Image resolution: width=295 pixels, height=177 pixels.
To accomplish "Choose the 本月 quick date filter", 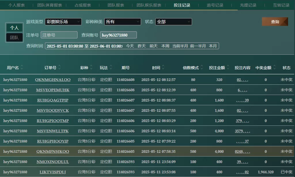I will coord(213,46).
